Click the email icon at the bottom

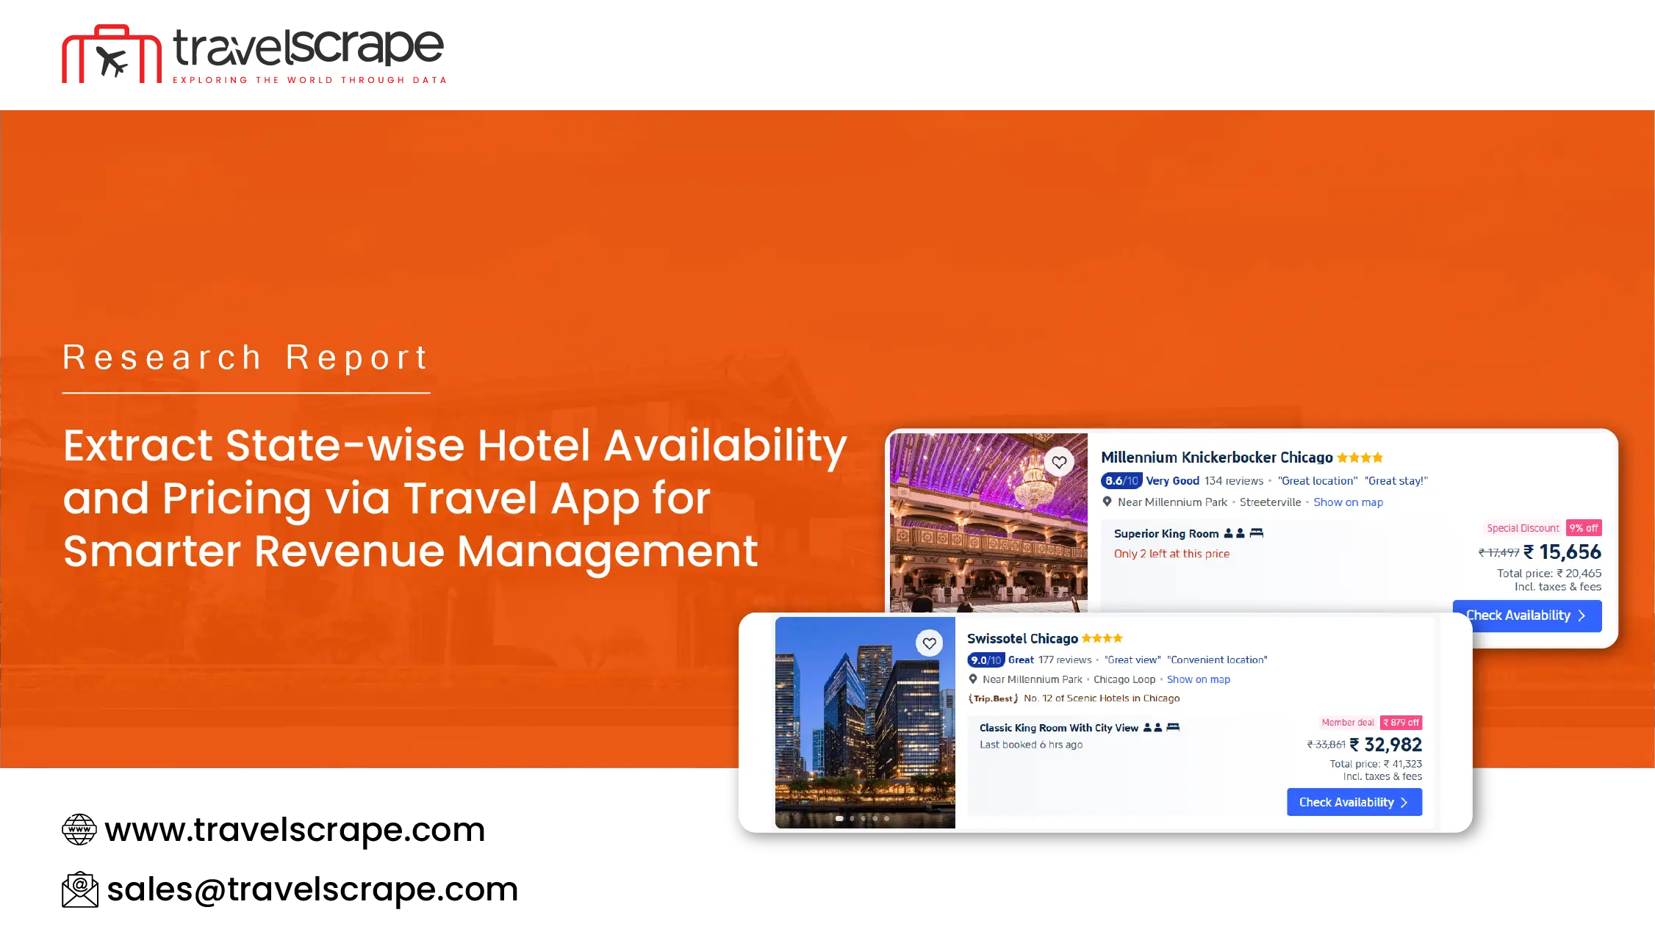(x=79, y=890)
